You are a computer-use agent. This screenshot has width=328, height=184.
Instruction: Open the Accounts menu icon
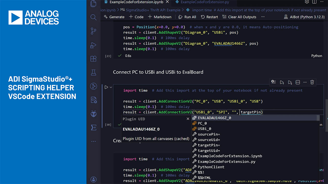94,179
